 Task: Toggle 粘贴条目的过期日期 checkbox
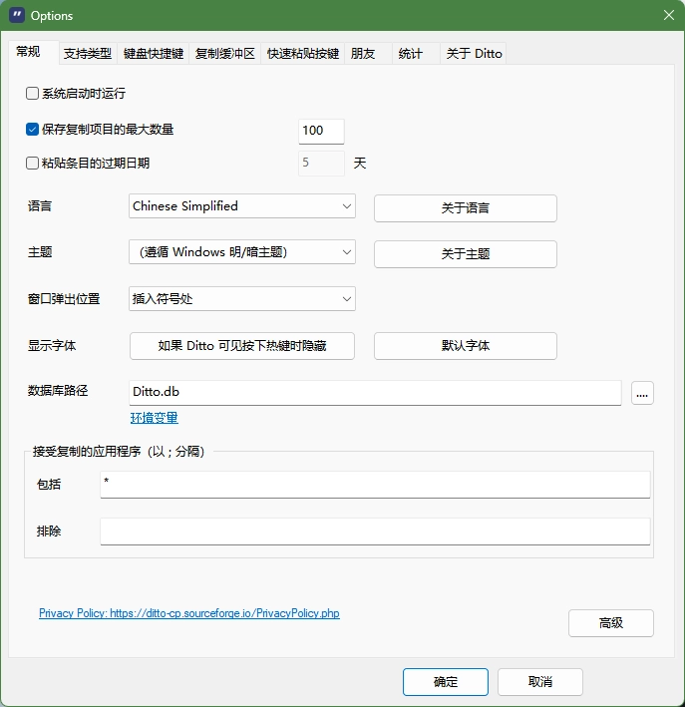[x=32, y=164]
